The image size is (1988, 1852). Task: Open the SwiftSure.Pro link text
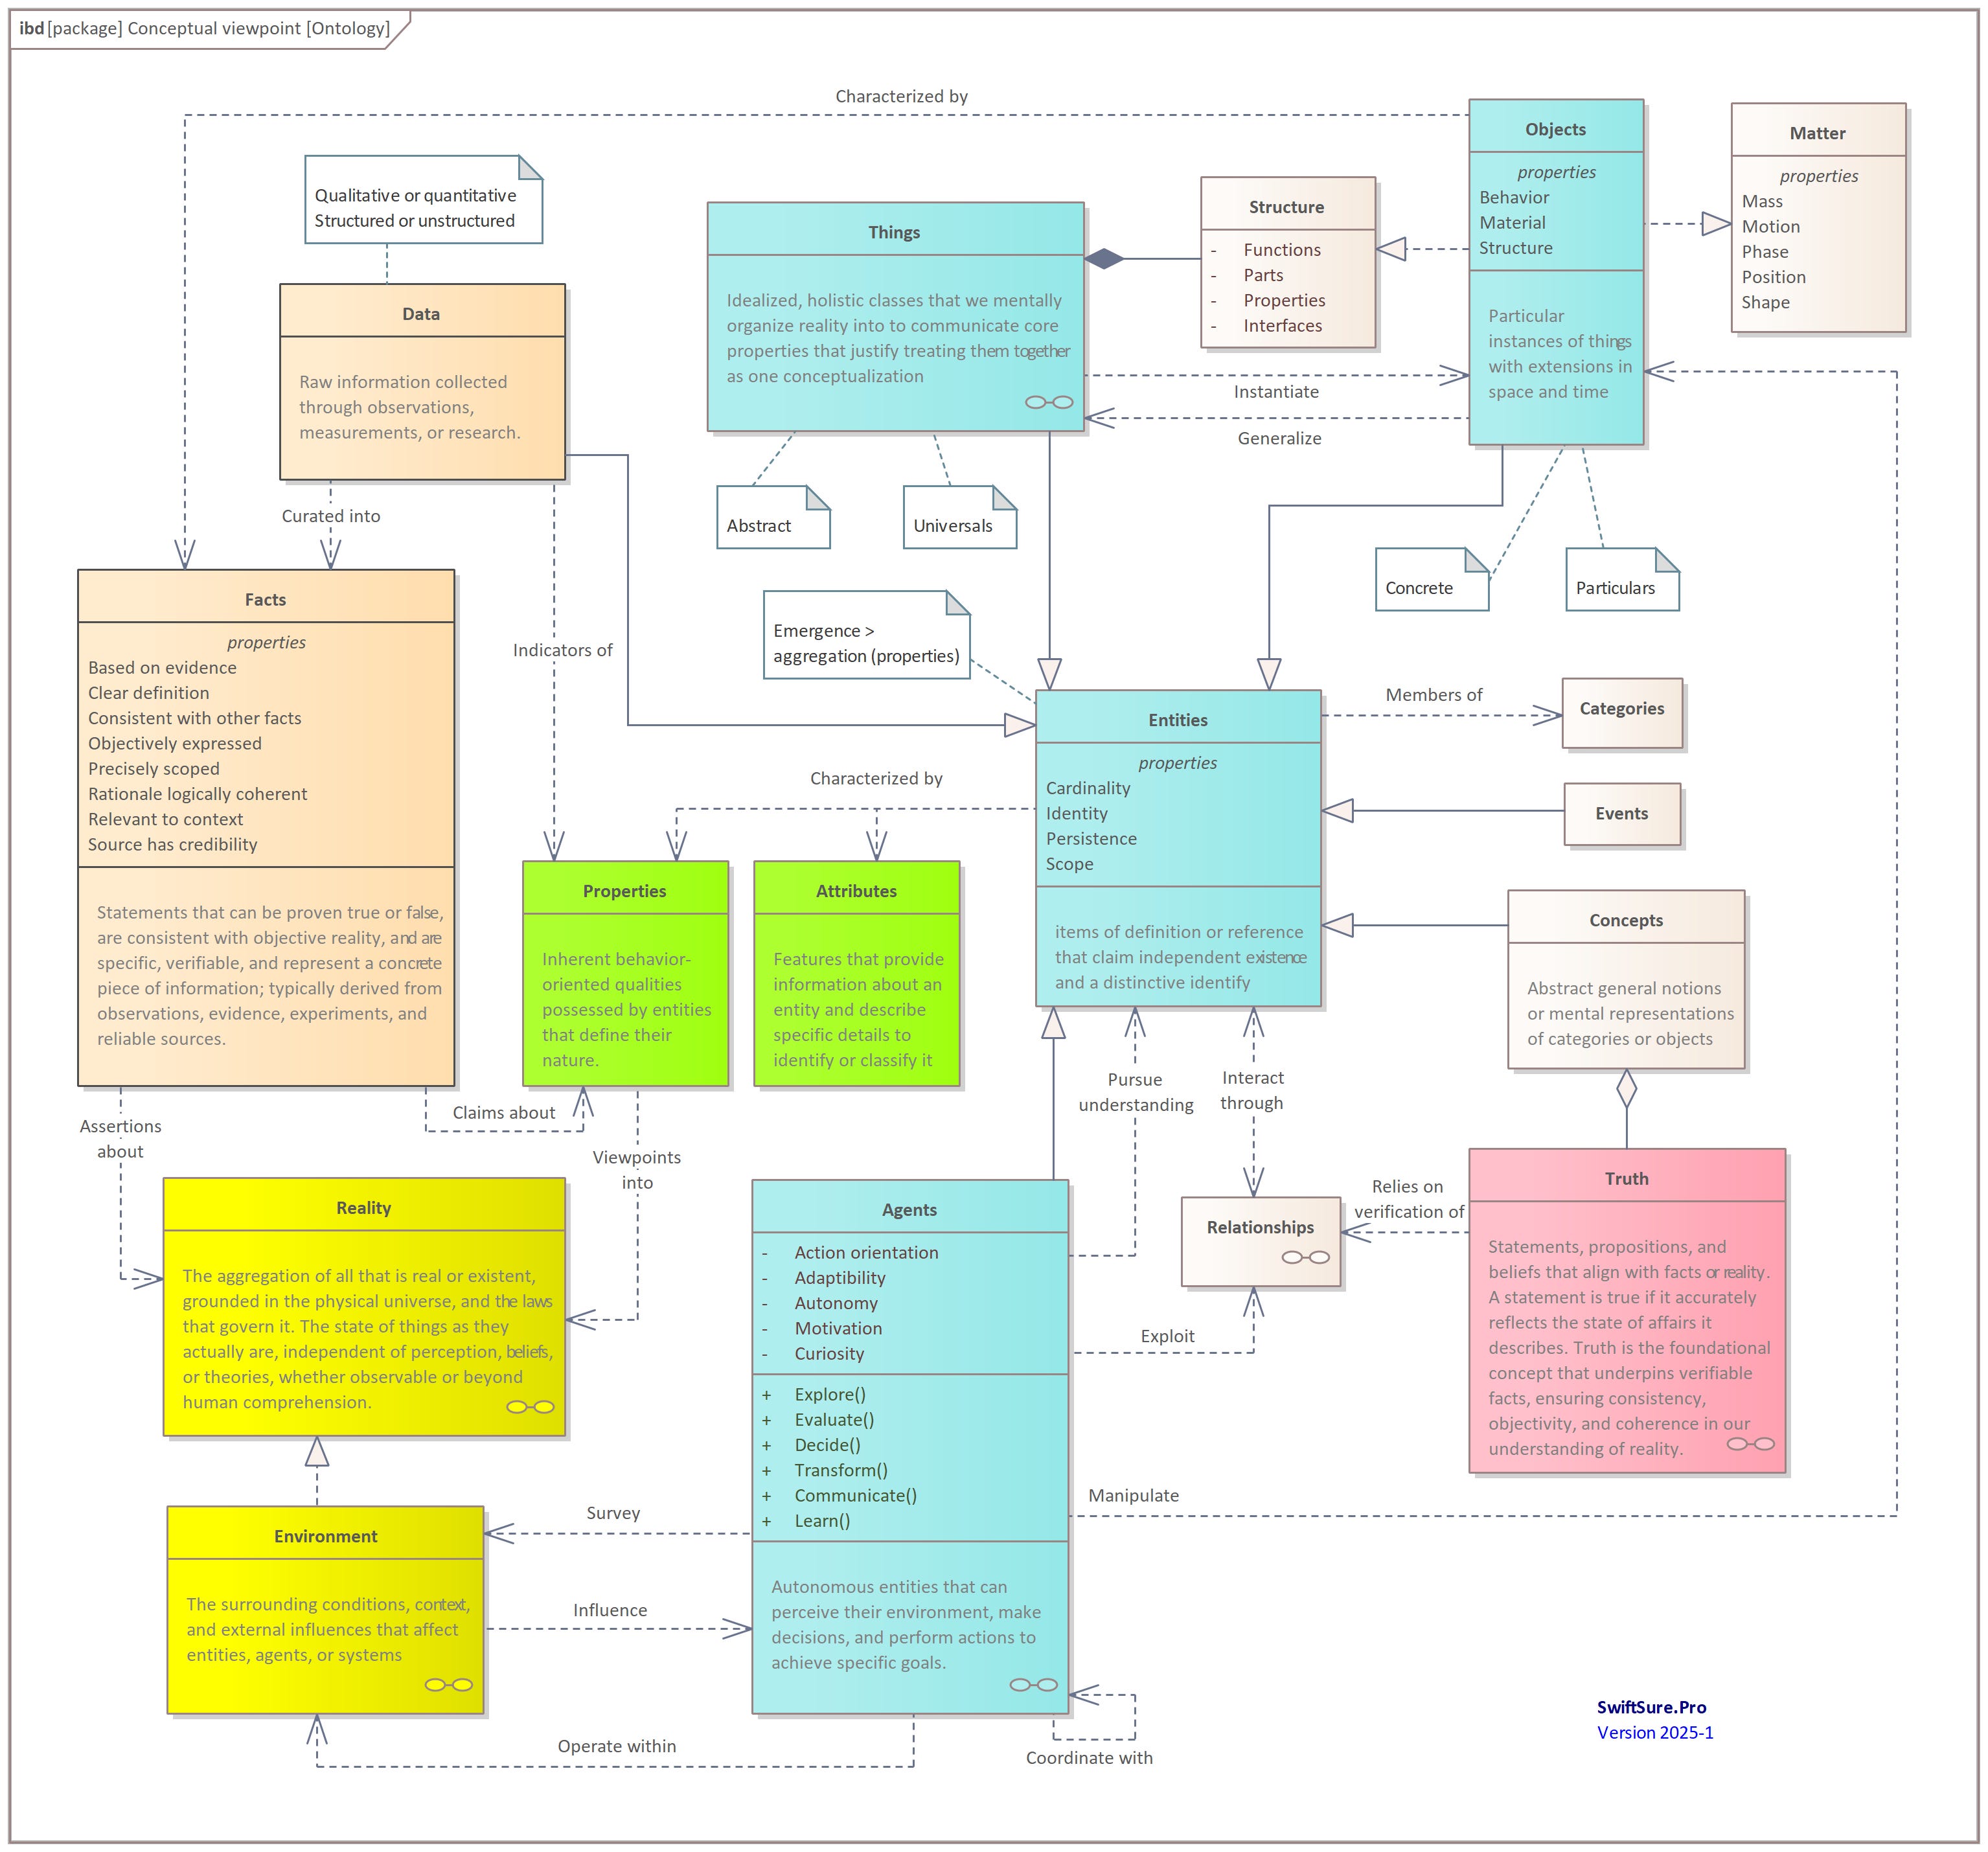pyautogui.click(x=1651, y=1707)
